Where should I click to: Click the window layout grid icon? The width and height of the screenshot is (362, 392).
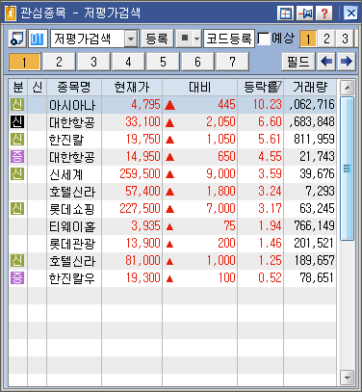pos(285,13)
